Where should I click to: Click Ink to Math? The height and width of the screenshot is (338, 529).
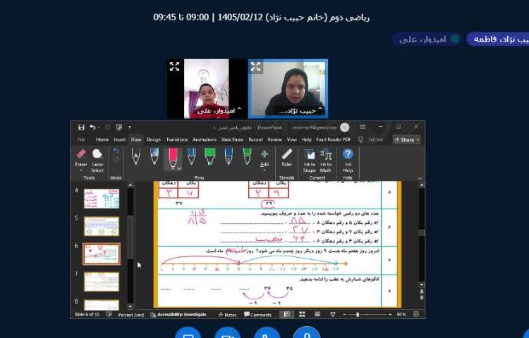coord(326,161)
